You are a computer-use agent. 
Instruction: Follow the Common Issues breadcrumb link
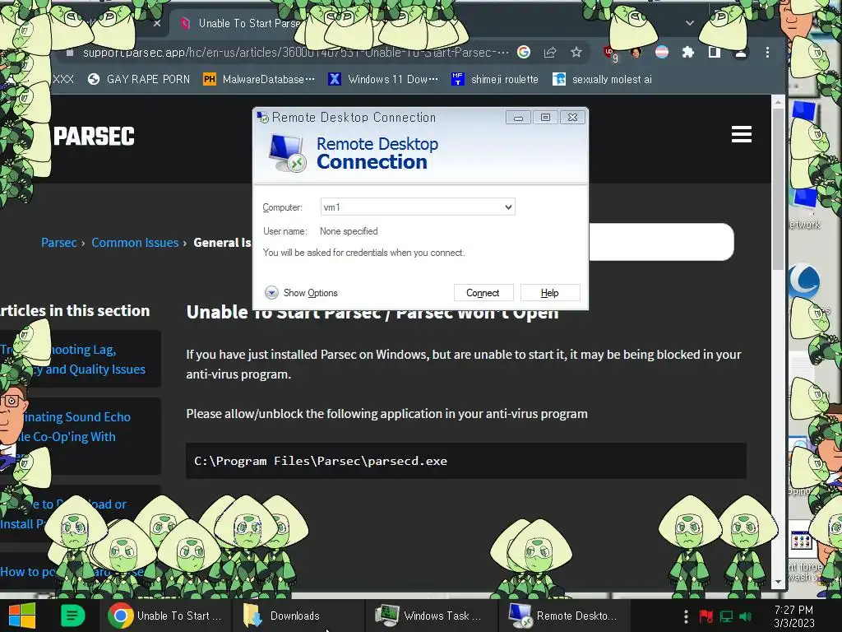tap(135, 243)
